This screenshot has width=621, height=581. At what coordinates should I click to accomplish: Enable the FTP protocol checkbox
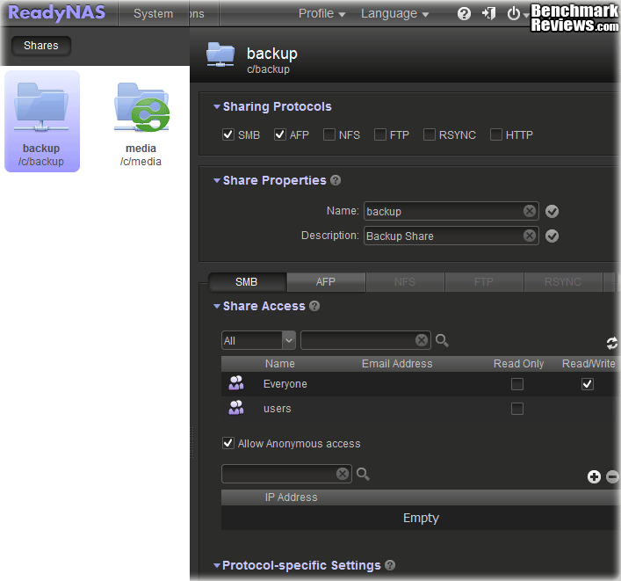click(x=380, y=134)
